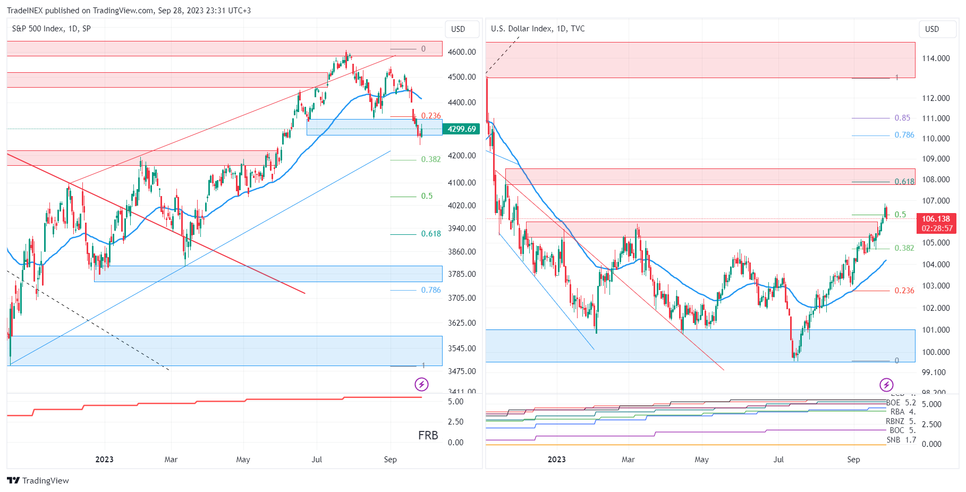Select the 0.5 Fibonacci label on S&P 500 chart

click(x=427, y=196)
